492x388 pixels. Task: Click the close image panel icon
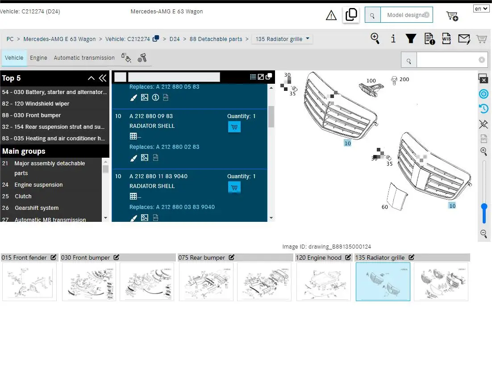click(483, 78)
